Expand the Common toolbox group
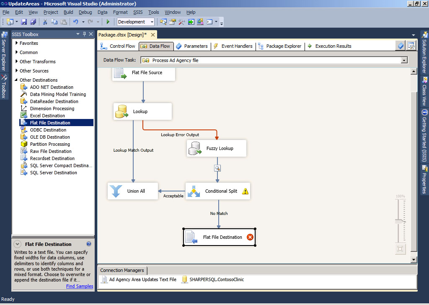 16,52
